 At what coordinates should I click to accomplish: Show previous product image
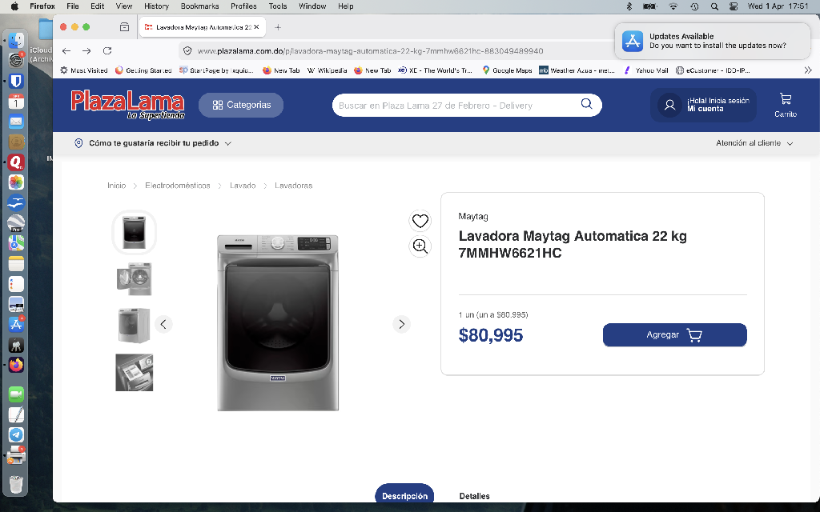click(163, 325)
